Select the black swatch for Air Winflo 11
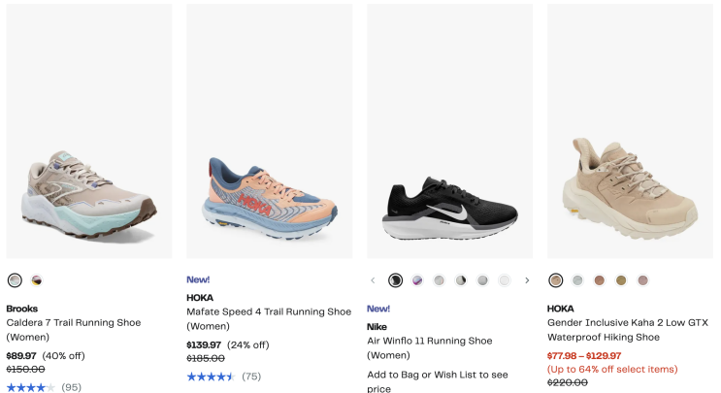 click(396, 280)
